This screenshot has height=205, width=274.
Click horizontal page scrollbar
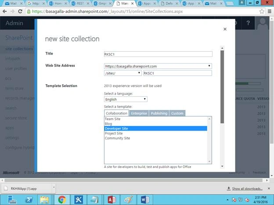133,180
